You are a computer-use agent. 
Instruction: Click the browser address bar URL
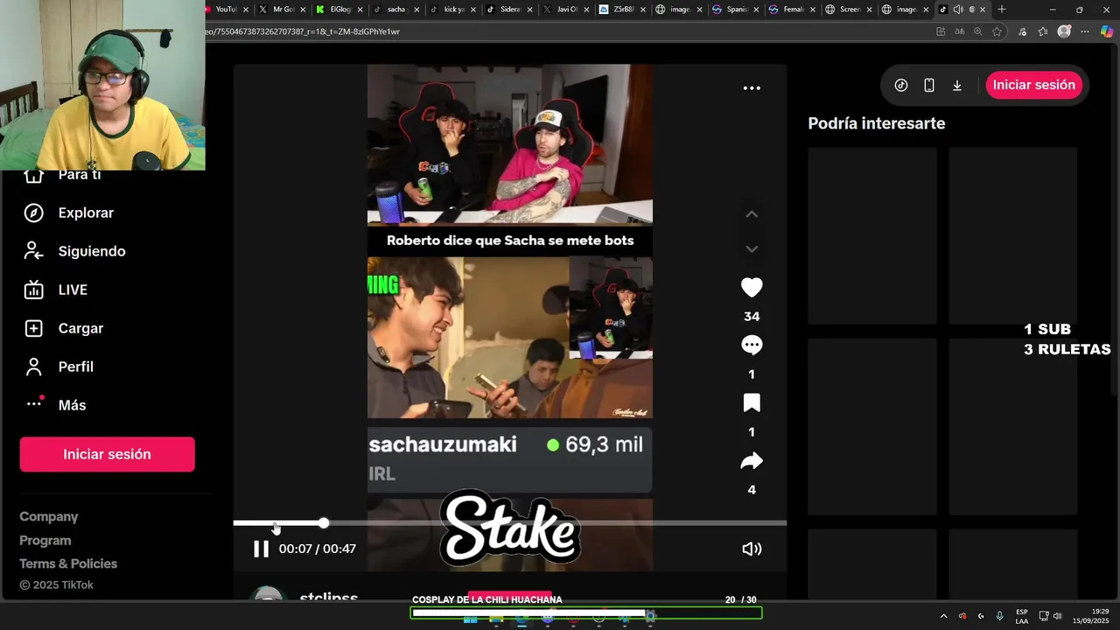302,31
